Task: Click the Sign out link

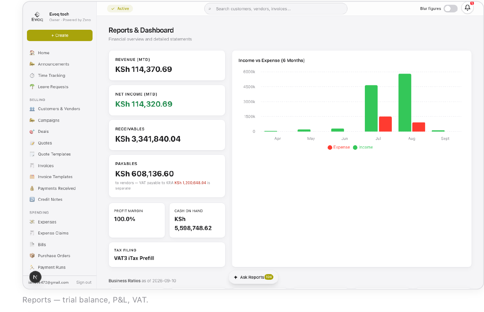Action: click(84, 282)
